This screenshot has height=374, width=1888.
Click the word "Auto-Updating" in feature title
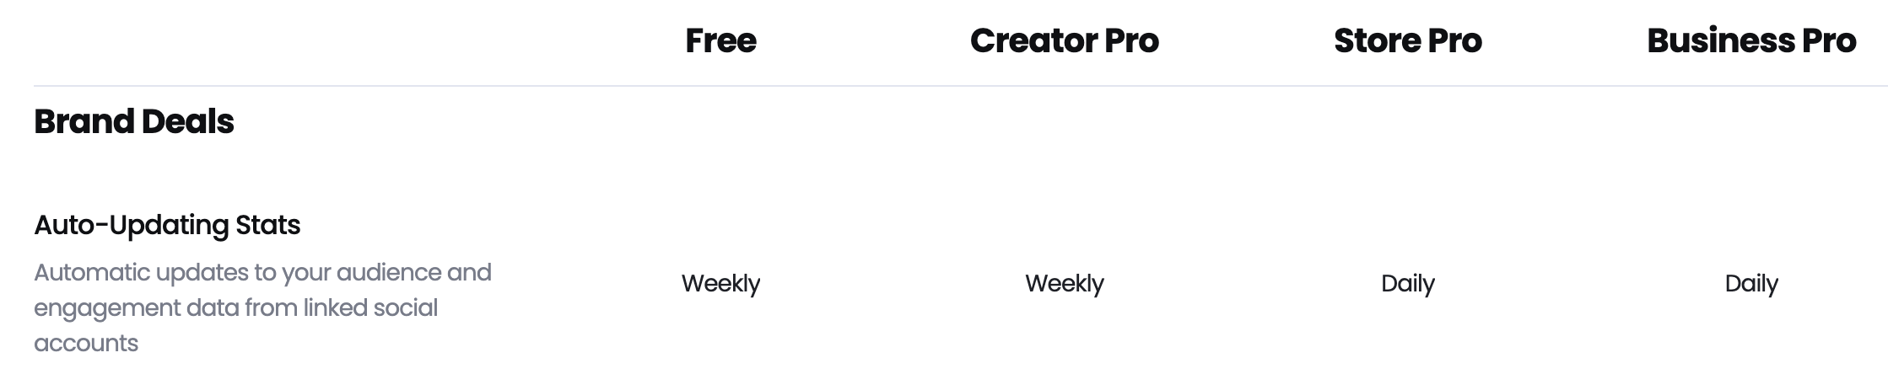click(x=131, y=225)
